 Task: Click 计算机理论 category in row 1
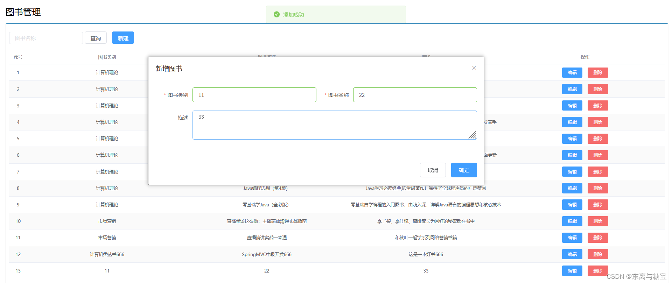107,72
